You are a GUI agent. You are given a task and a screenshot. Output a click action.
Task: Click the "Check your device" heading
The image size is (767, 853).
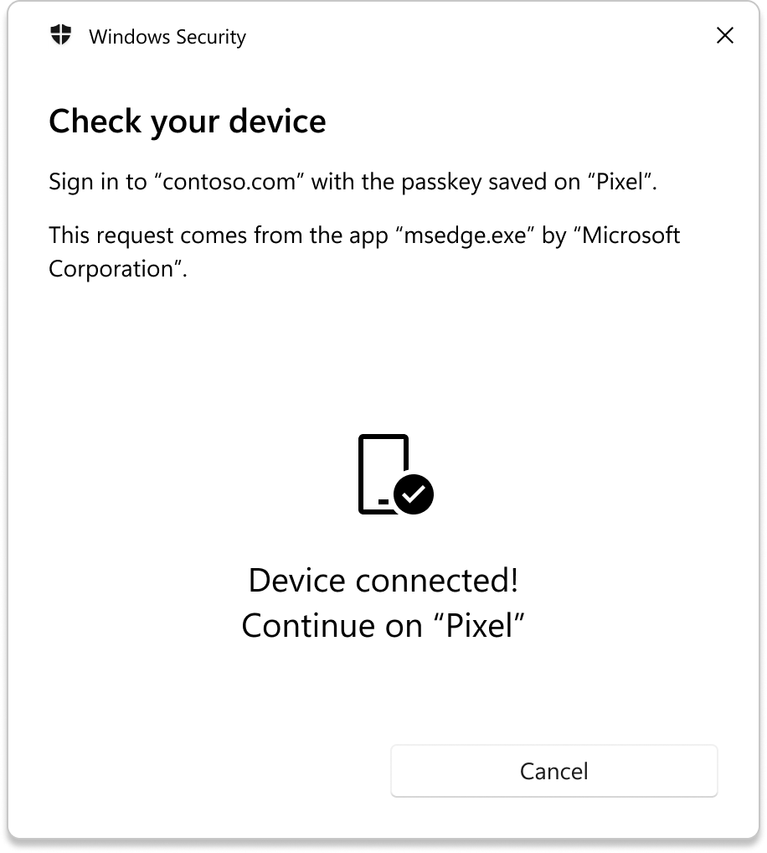pos(187,121)
